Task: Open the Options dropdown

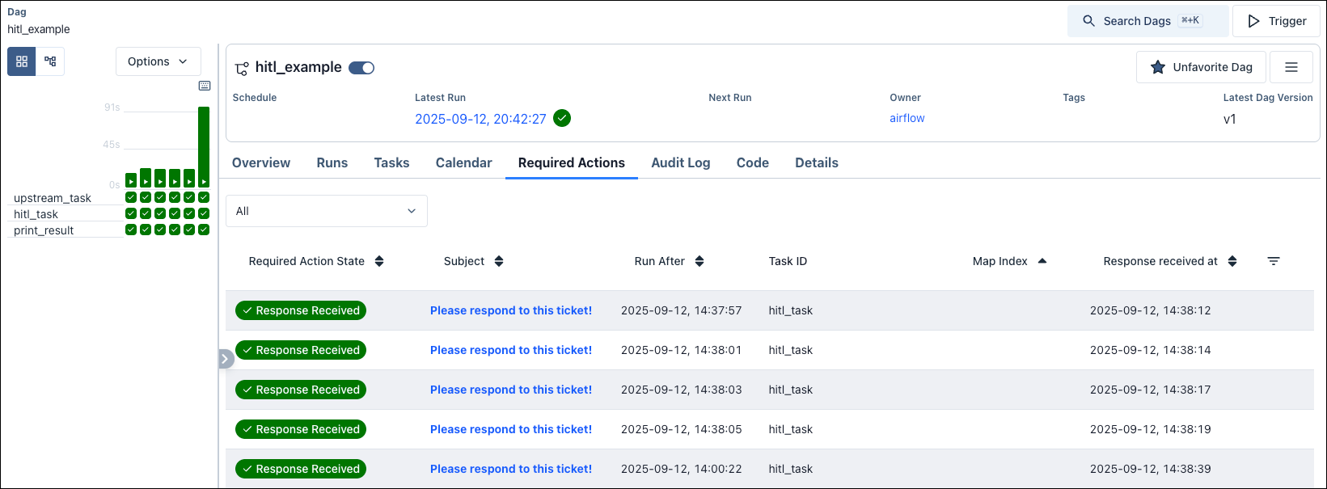Action: [158, 61]
